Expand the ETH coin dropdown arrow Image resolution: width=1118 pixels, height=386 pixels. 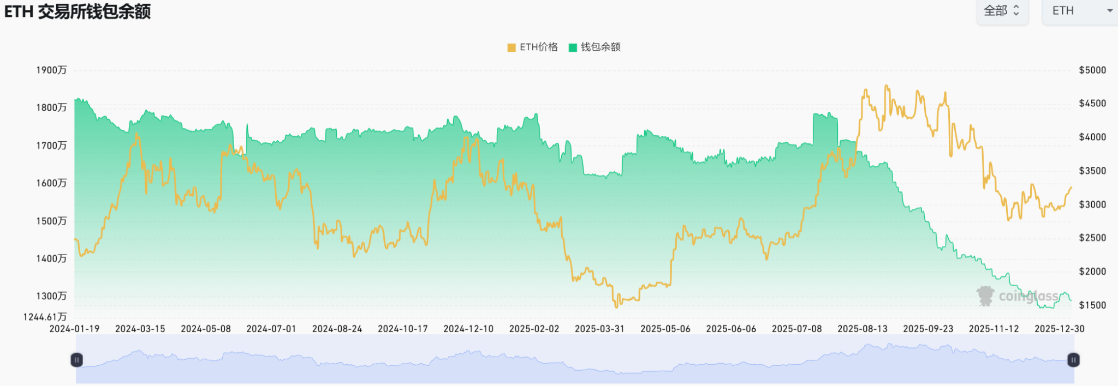click(x=1109, y=11)
